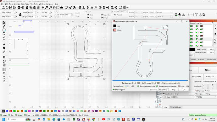This screenshot has width=217, height=122.
Task: Switch to the Macros tab
Action: (193, 60)
